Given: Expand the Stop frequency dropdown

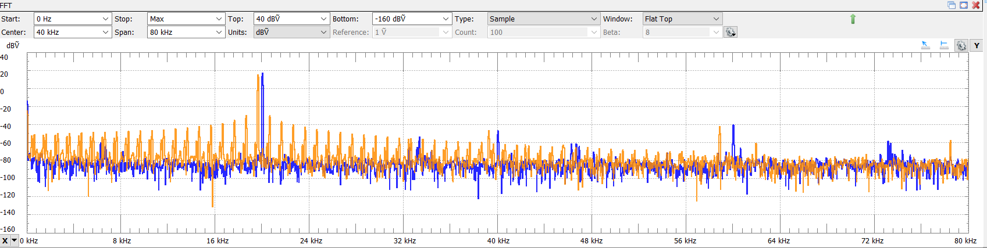Looking at the screenshot, I should point(219,19).
